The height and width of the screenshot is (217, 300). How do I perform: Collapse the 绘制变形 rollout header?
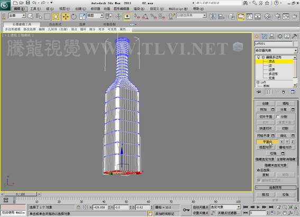(x=276, y=187)
